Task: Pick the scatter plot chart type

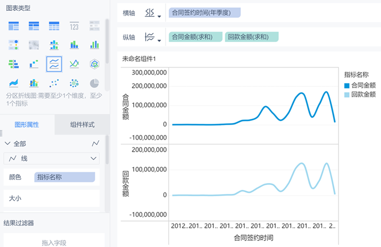Action: [54, 83]
